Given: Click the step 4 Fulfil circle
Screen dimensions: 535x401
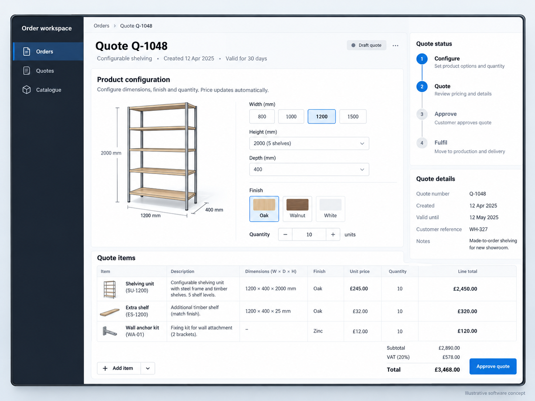Looking at the screenshot, I should tap(422, 143).
